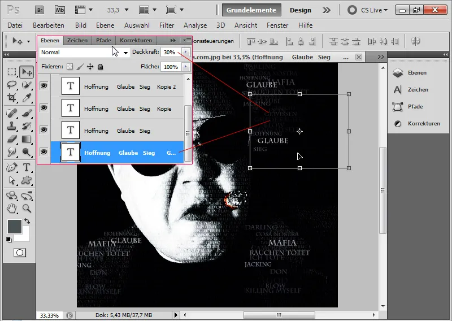Toggle visibility of the selected 'Hoffnung Glaube Sieg G...' layer
The width and height of the screenshot is (452, 321).
tap(44, 151)
